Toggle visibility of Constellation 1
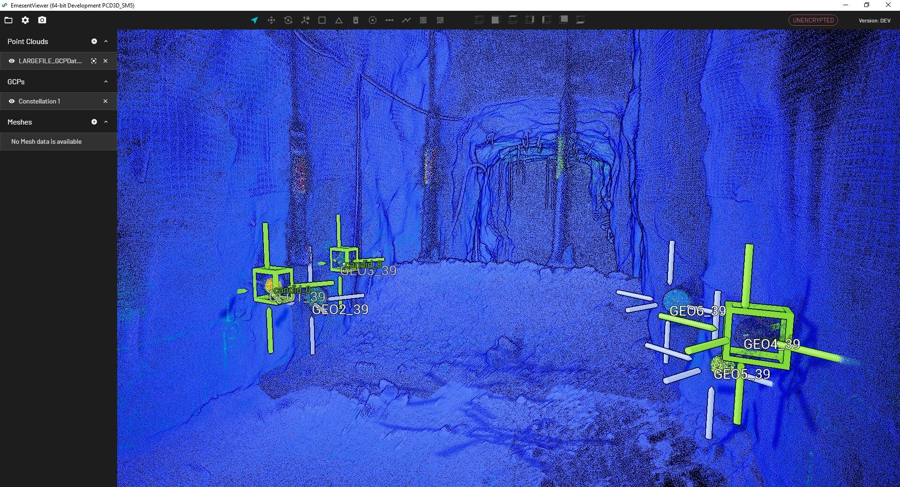Screen dimensions: 900x487 pos(12,101)
